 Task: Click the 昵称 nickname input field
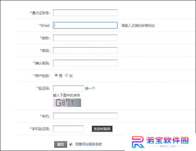(85, 38)
